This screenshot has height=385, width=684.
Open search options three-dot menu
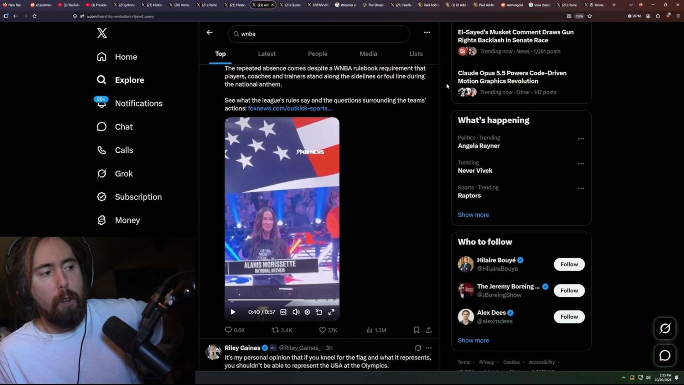tap(427, 32)
